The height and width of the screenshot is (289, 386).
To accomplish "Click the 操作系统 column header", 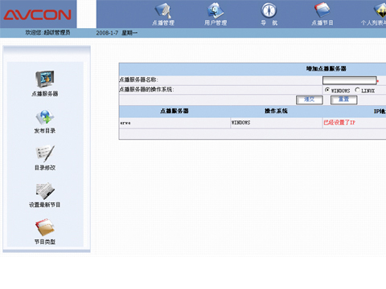I will tap(276, 111).
